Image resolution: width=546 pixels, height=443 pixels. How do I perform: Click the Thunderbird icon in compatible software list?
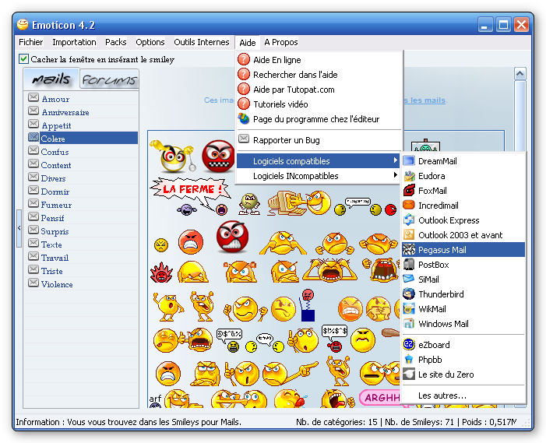pyautogui.click(x=409, y=294)
